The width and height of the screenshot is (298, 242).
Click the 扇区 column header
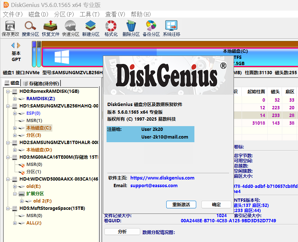(x=290, y=92)
